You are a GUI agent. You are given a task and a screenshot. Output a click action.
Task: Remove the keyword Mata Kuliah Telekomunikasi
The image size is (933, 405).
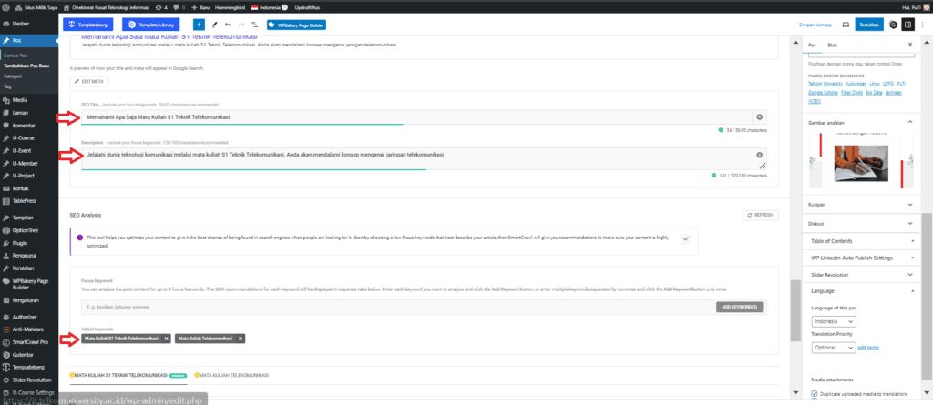point(241,339)
